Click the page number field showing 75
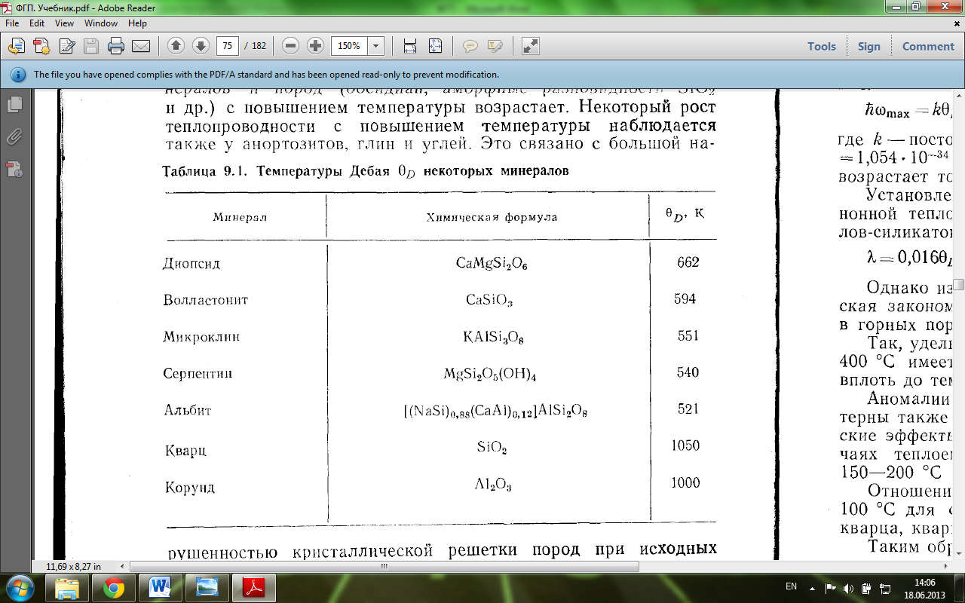The image size is (965, 603). click(228, 46)
